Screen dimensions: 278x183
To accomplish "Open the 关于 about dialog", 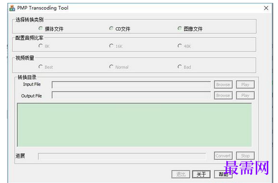I will point(201,174).
